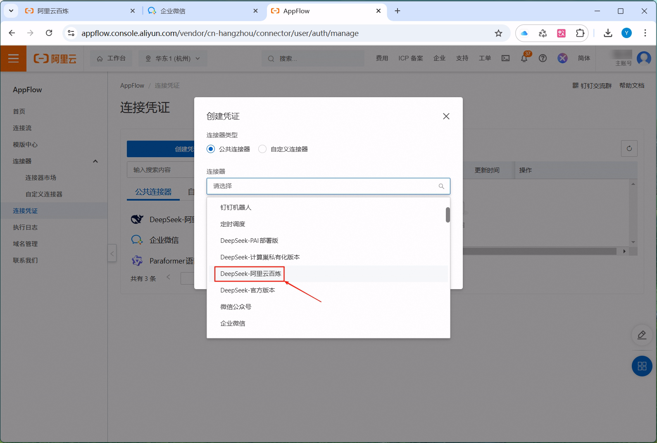Viewport: 657px width, 443px height.
Task: Bookmark this page with the star icon
Action: point(498,33)
